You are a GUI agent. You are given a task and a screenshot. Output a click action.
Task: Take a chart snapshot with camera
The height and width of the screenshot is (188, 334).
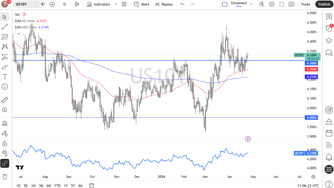click(291, 4)
